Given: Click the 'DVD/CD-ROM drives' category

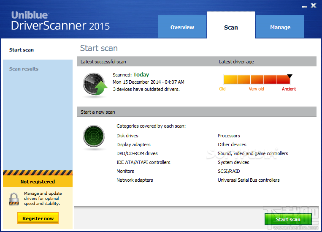Looking at the screenshot, I should (137, 153).
